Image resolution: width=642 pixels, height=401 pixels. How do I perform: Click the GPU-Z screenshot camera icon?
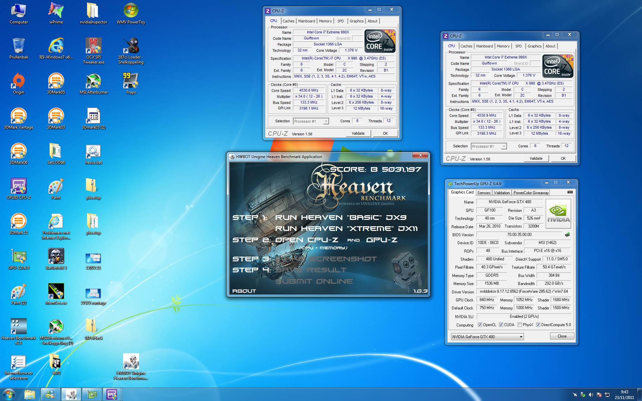pyautogui.click(x=570, y=192)
